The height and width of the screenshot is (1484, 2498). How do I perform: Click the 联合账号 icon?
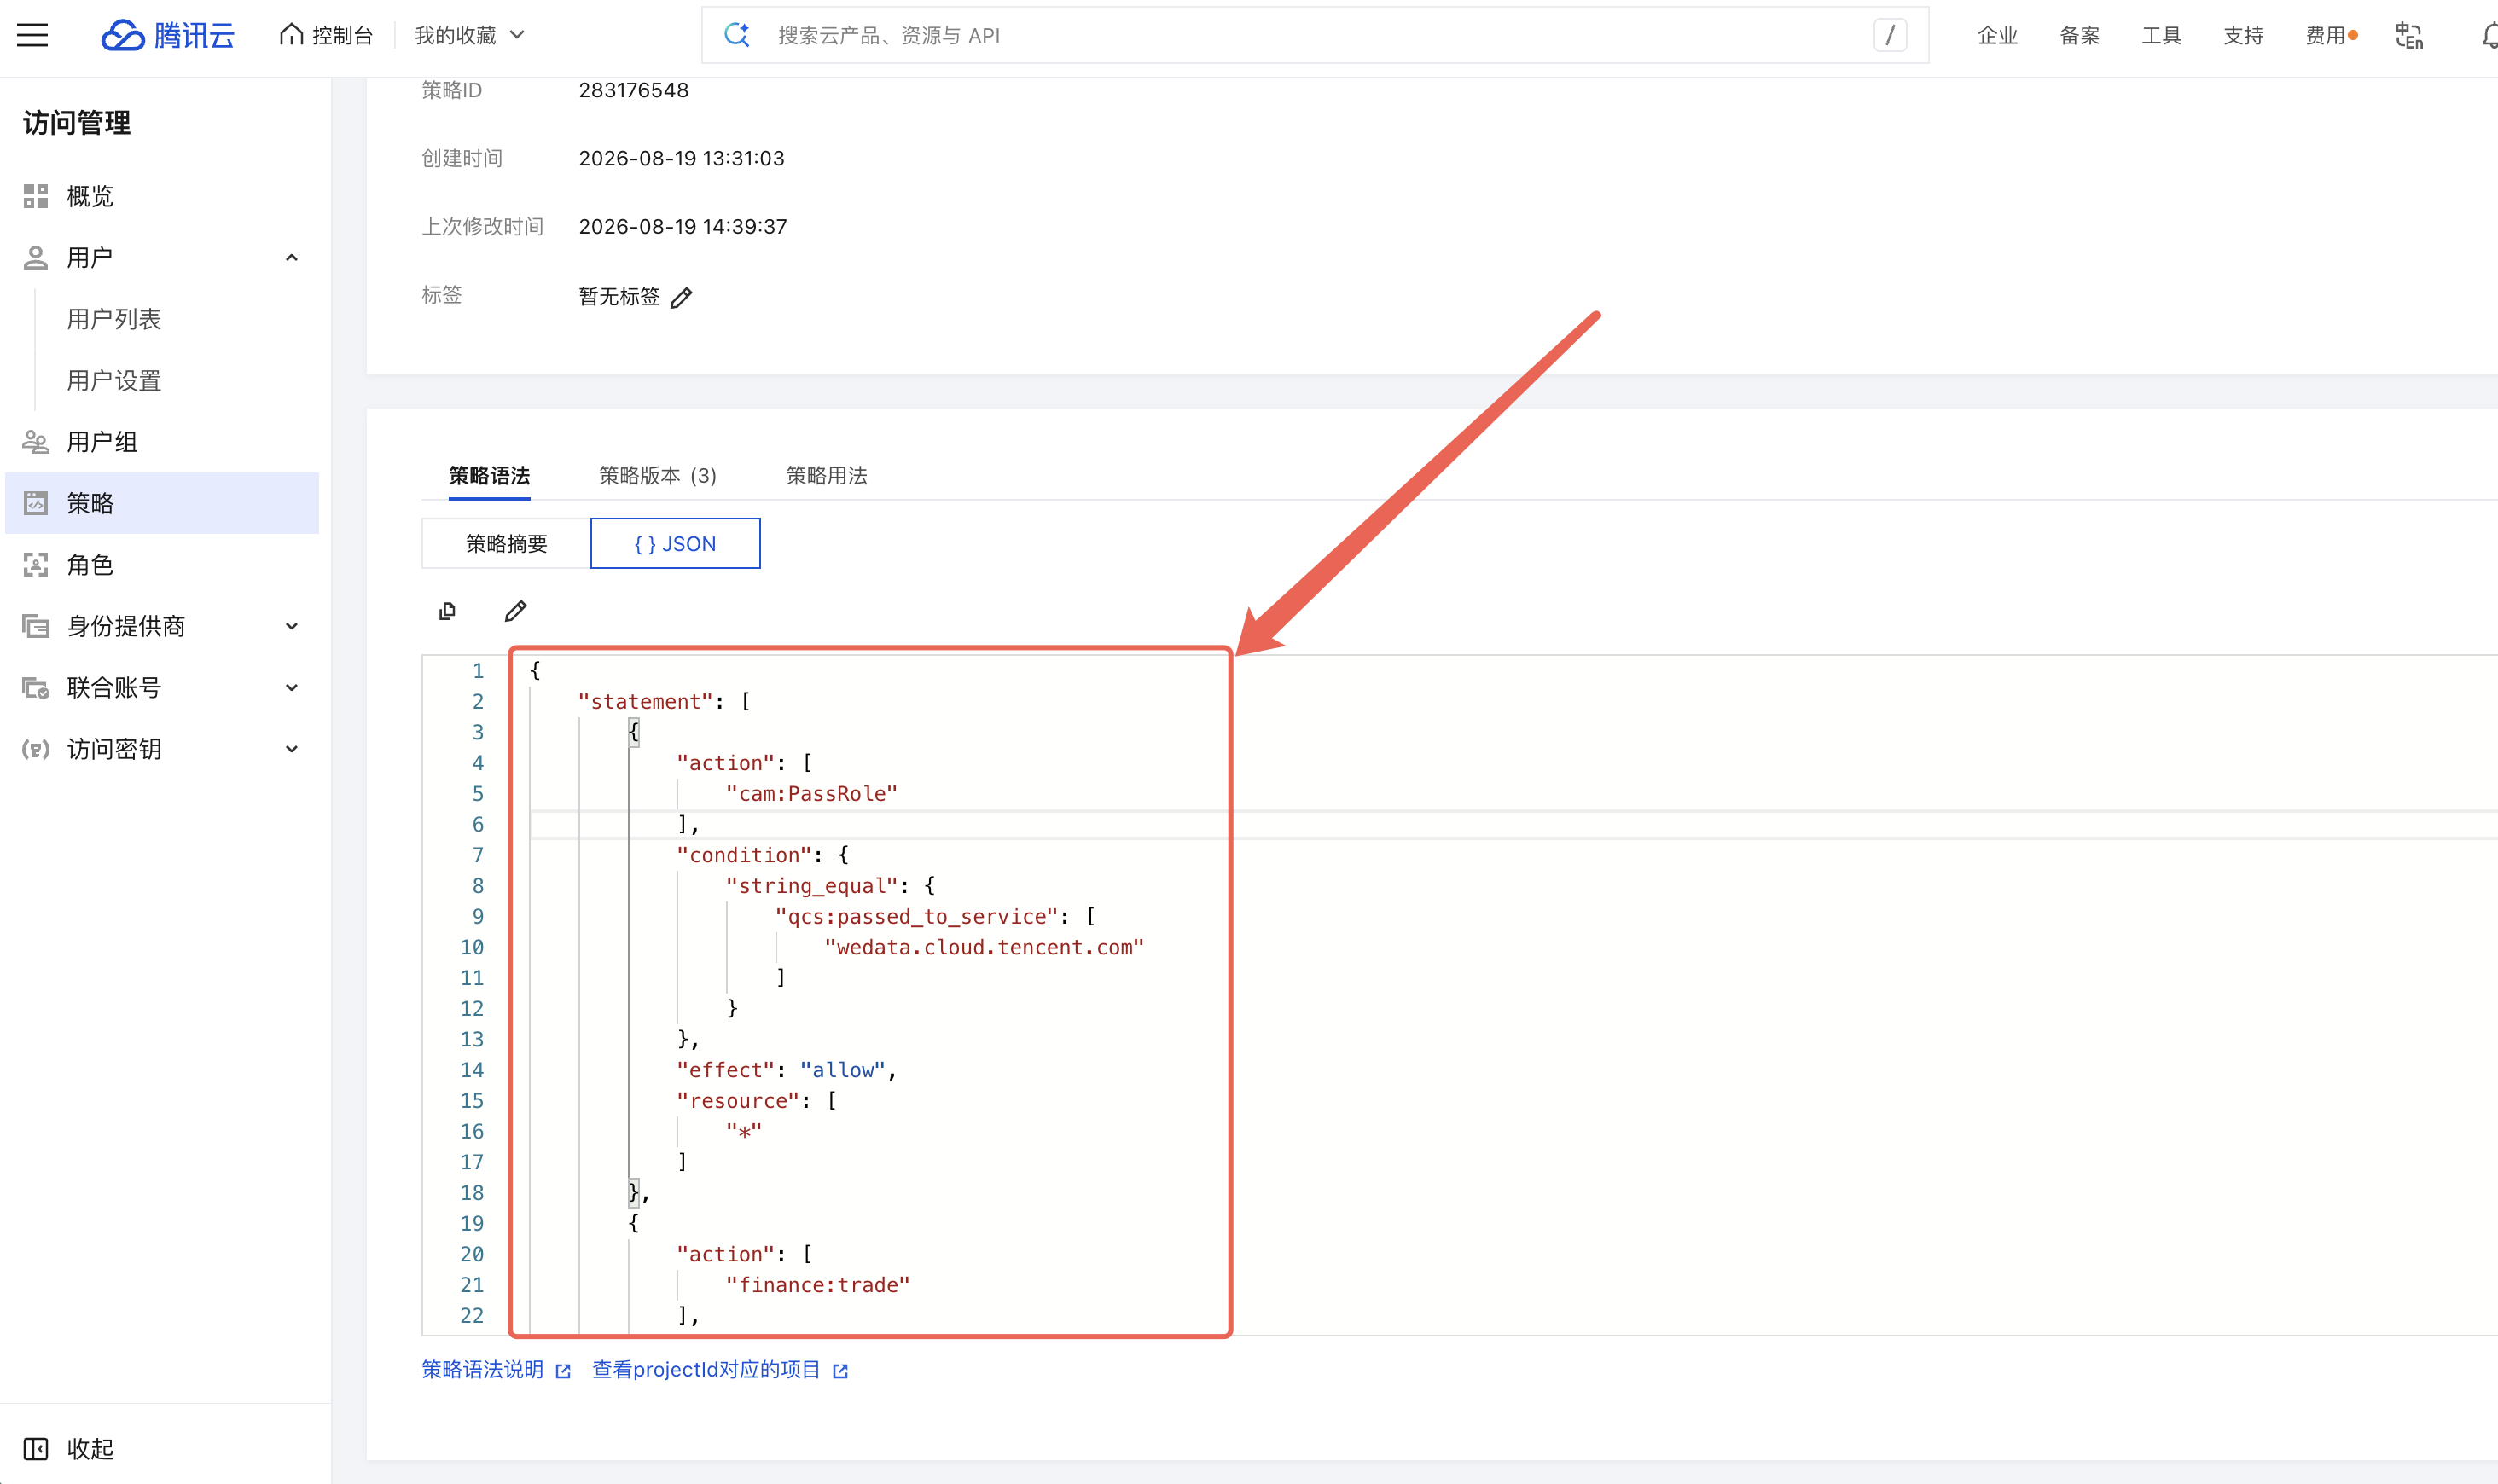36,688
